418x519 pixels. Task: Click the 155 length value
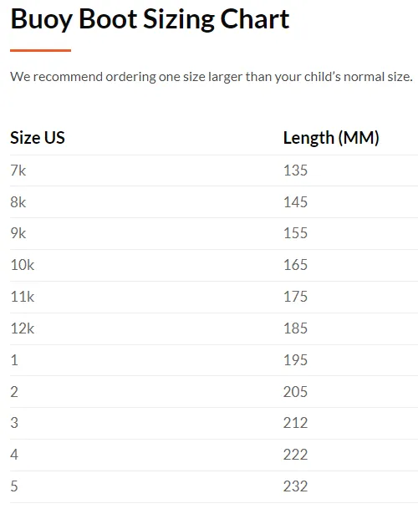[295, 233]
